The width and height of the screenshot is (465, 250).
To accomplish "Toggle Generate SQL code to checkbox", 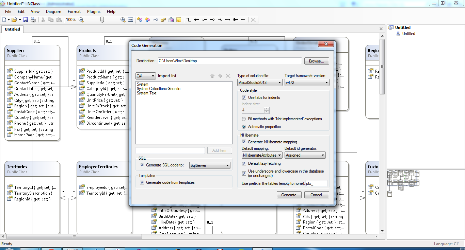I will coord(142,165).
